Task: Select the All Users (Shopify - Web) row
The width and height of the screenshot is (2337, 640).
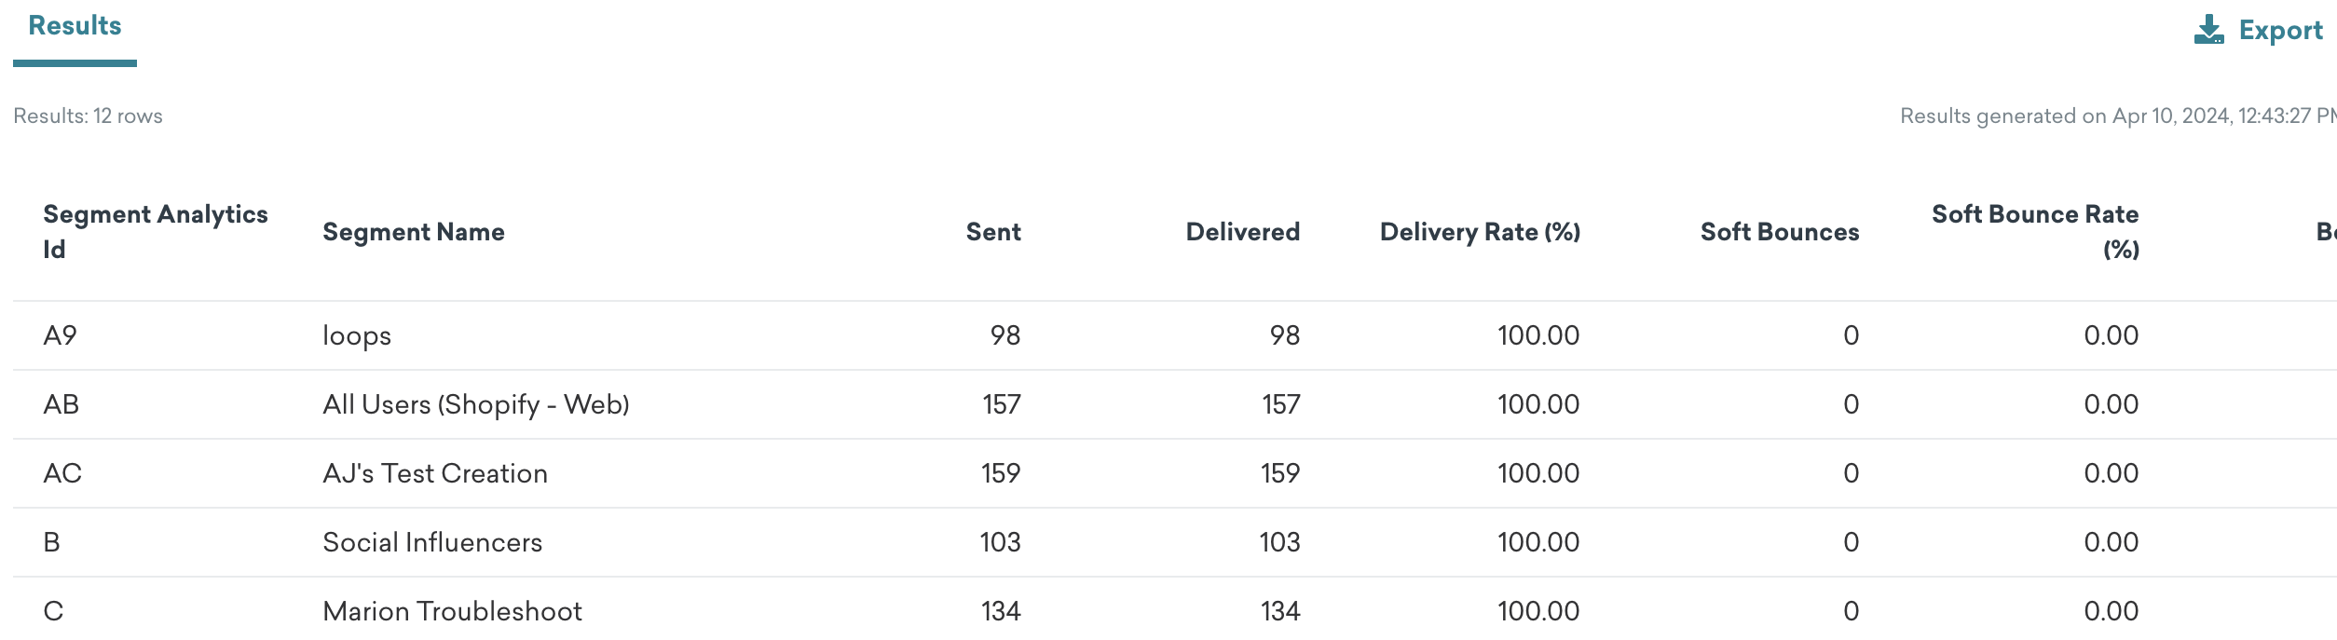Action: coord(1174,404)
